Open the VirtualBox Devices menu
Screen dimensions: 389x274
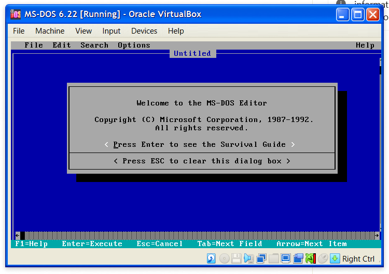pyautogui.click(x=144, y=31)
